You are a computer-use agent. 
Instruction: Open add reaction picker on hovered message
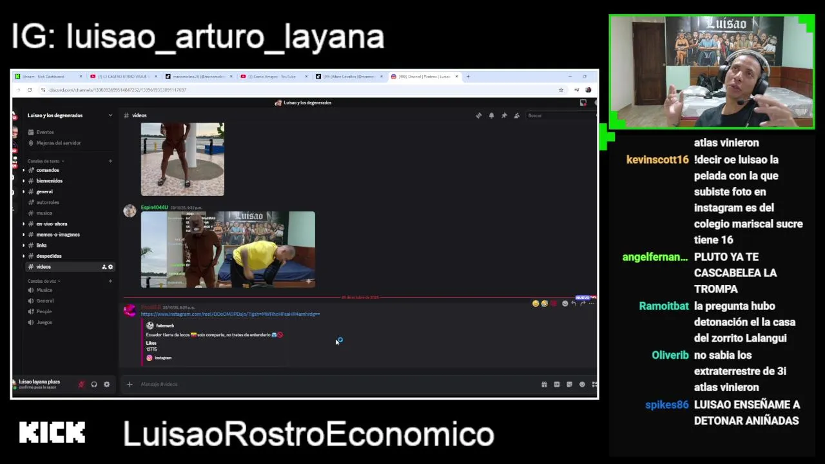[565, 303]
